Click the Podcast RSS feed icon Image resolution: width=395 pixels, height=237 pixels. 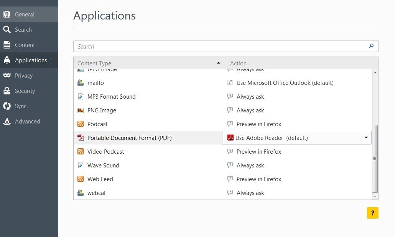[81, 124]
